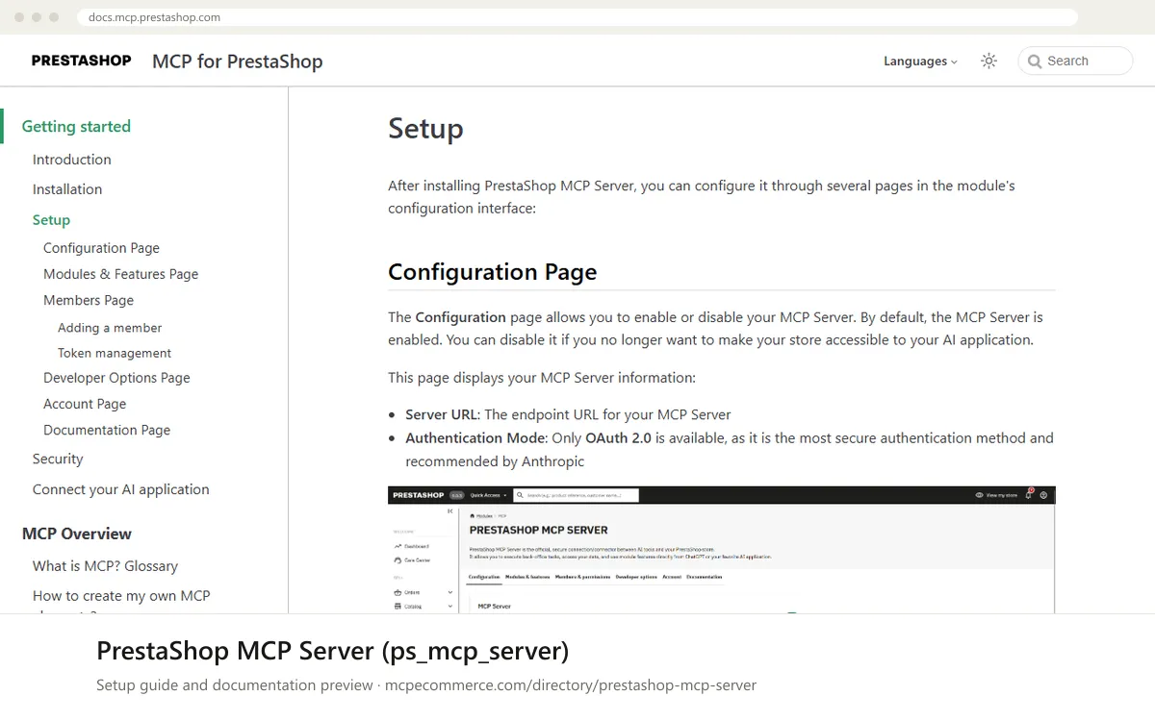Open 'Documentation Page' sidebar entry

[107, 430]
